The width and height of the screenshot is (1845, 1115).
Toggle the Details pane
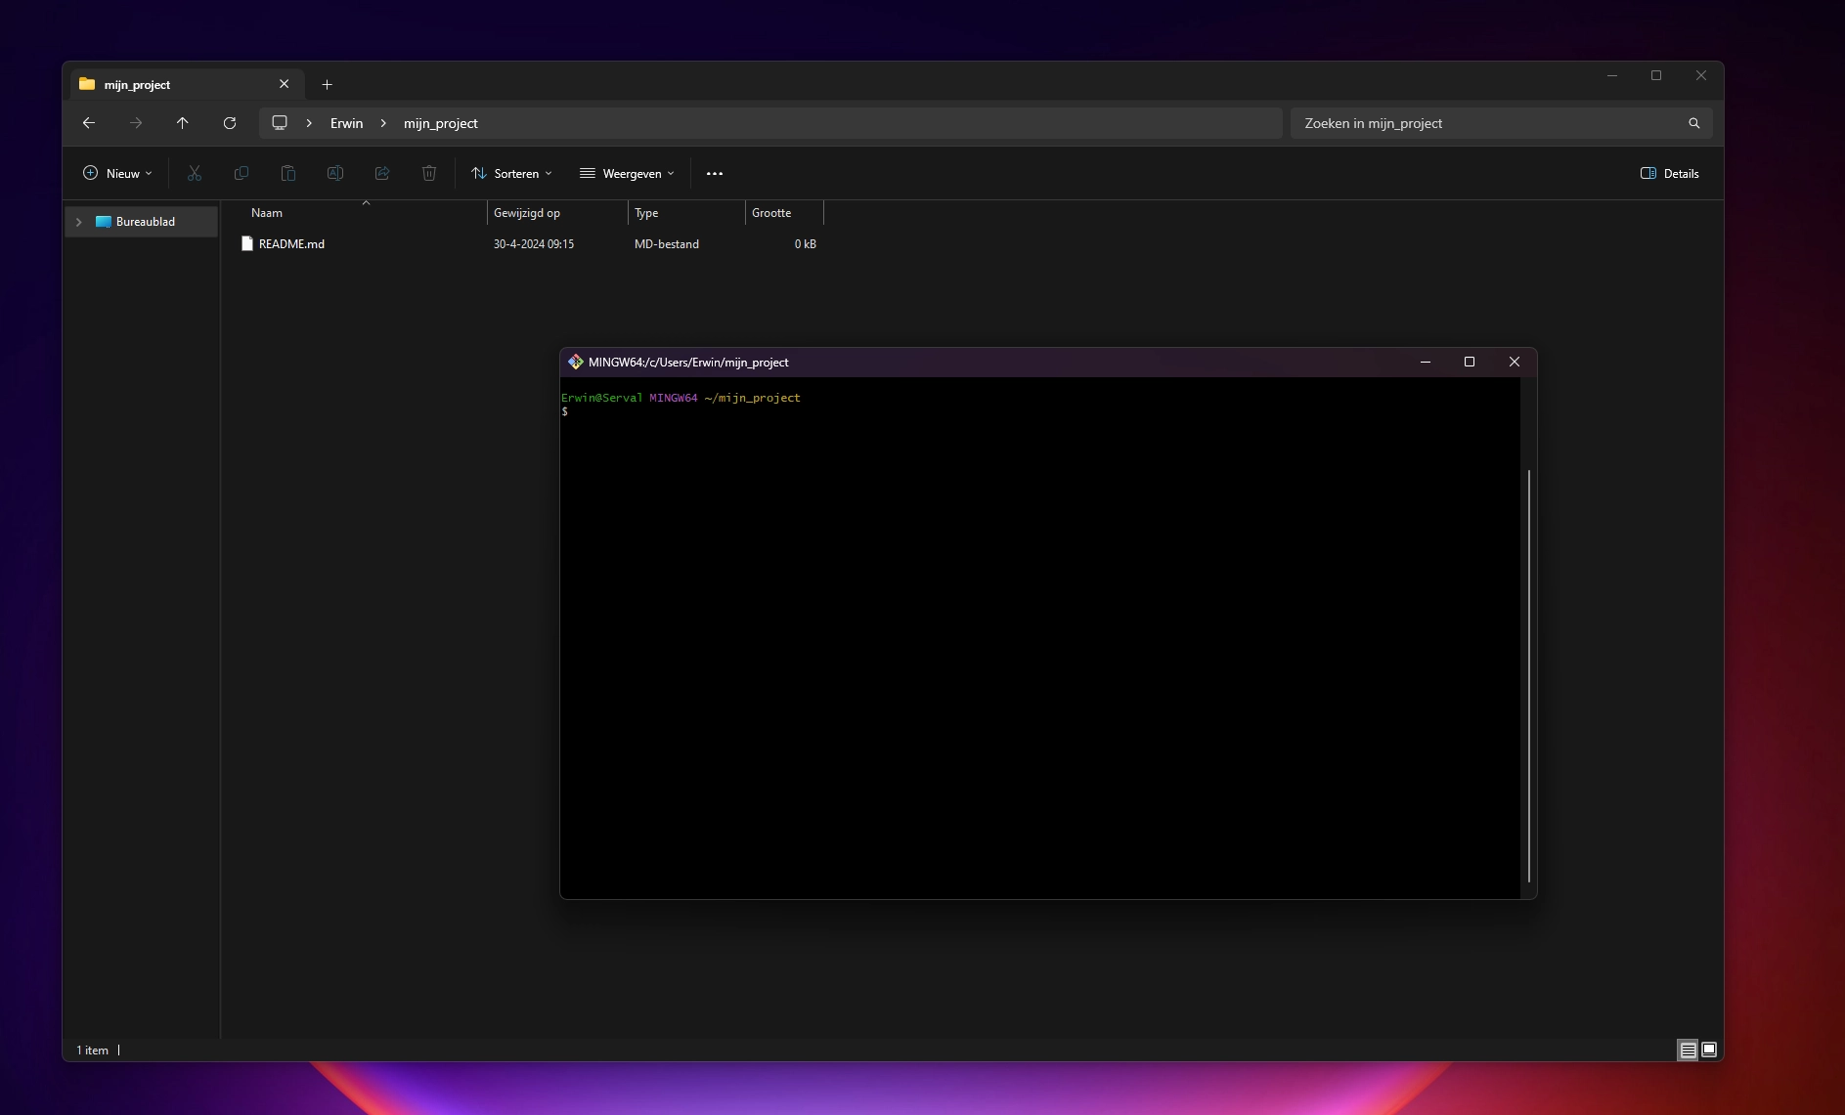[x=1670, y=174]
